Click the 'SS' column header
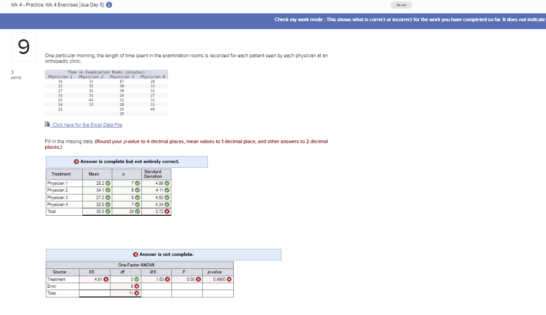The image size is (546, 315). click(x=91, y=272)
